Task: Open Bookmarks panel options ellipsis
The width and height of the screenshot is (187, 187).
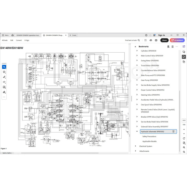Action: pos(177,47)
